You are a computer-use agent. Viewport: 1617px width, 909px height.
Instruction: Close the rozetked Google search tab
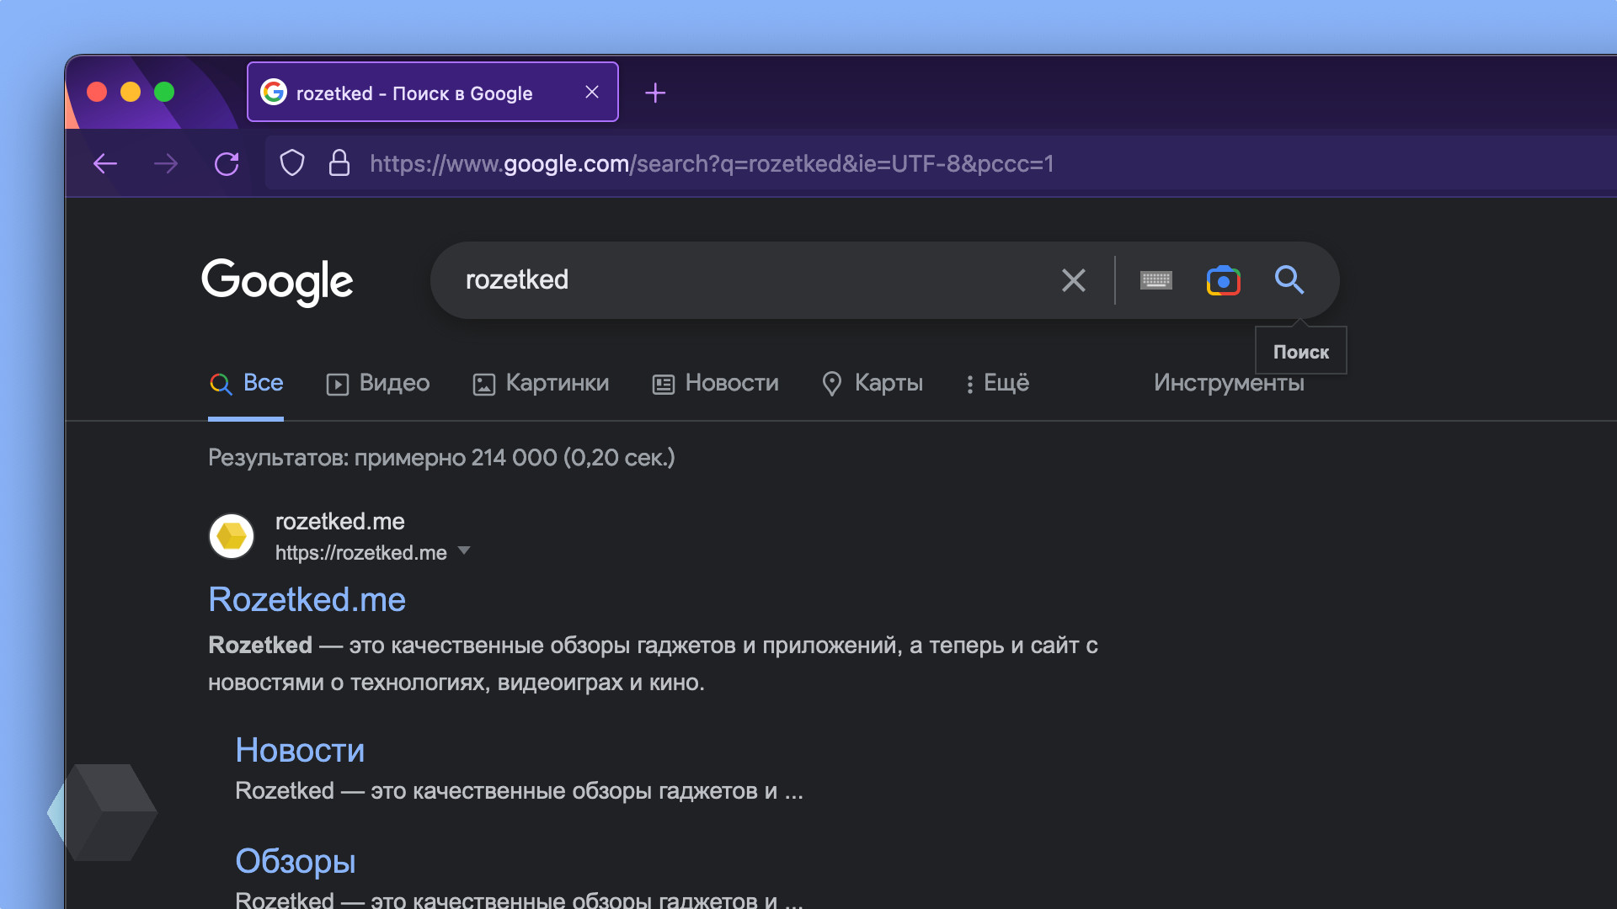592,92
